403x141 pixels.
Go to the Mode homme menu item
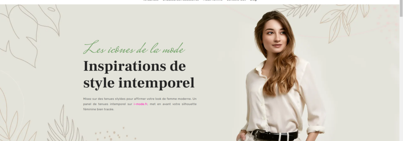(x=212, y=0)
